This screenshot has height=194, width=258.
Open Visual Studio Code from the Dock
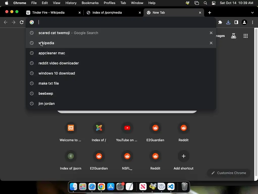[x=171, y=187]
